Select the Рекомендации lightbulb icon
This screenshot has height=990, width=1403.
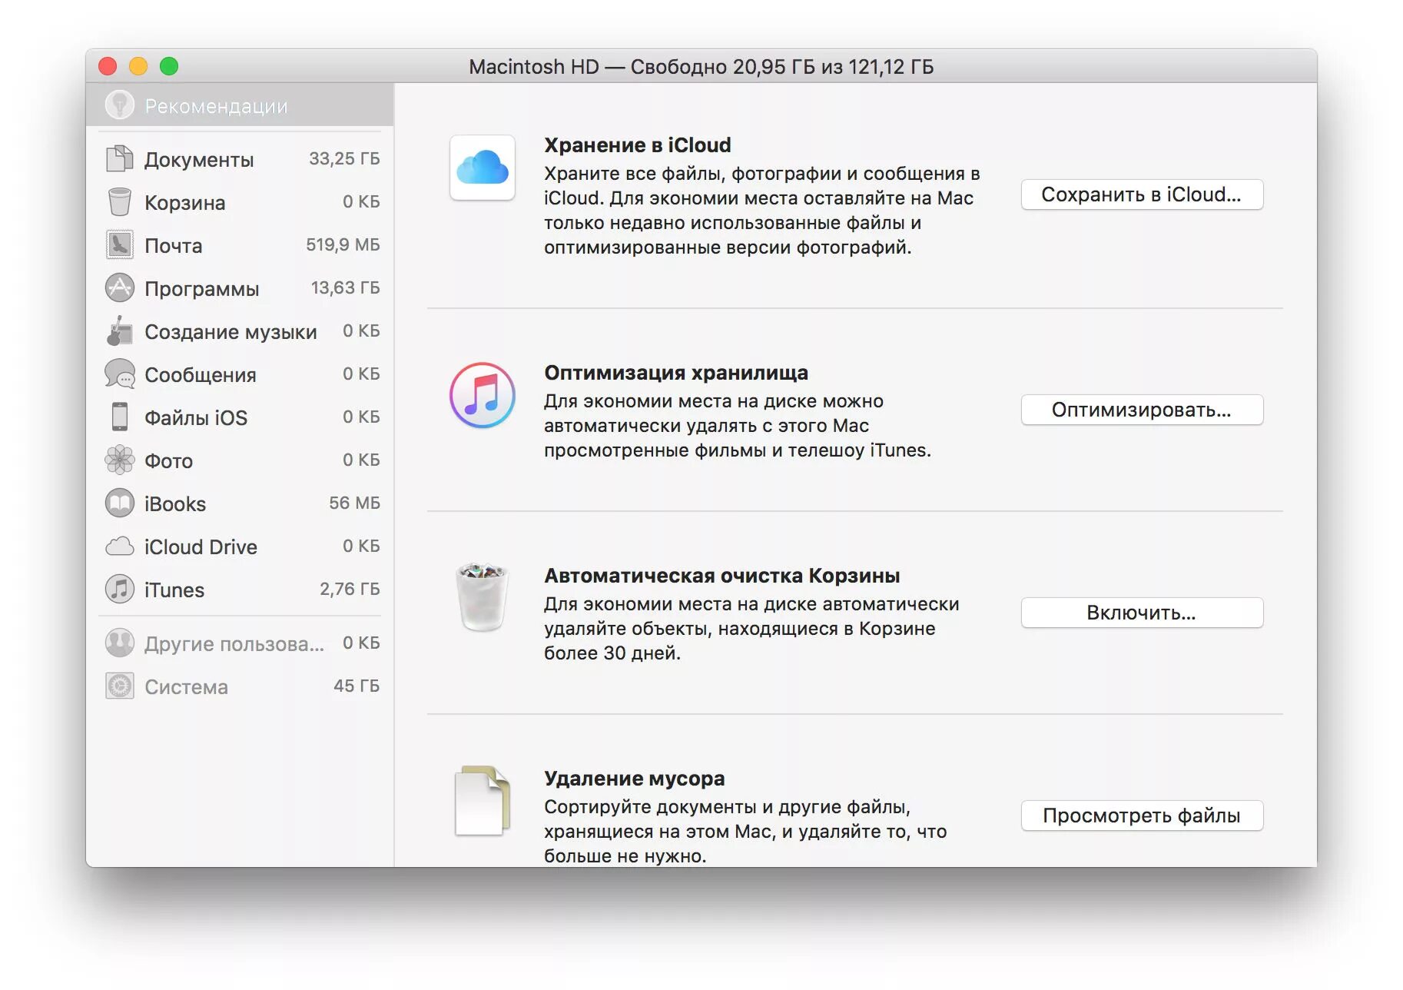[x=120, y=105]
